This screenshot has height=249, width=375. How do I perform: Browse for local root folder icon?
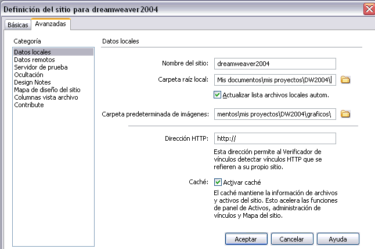[345, 80]
